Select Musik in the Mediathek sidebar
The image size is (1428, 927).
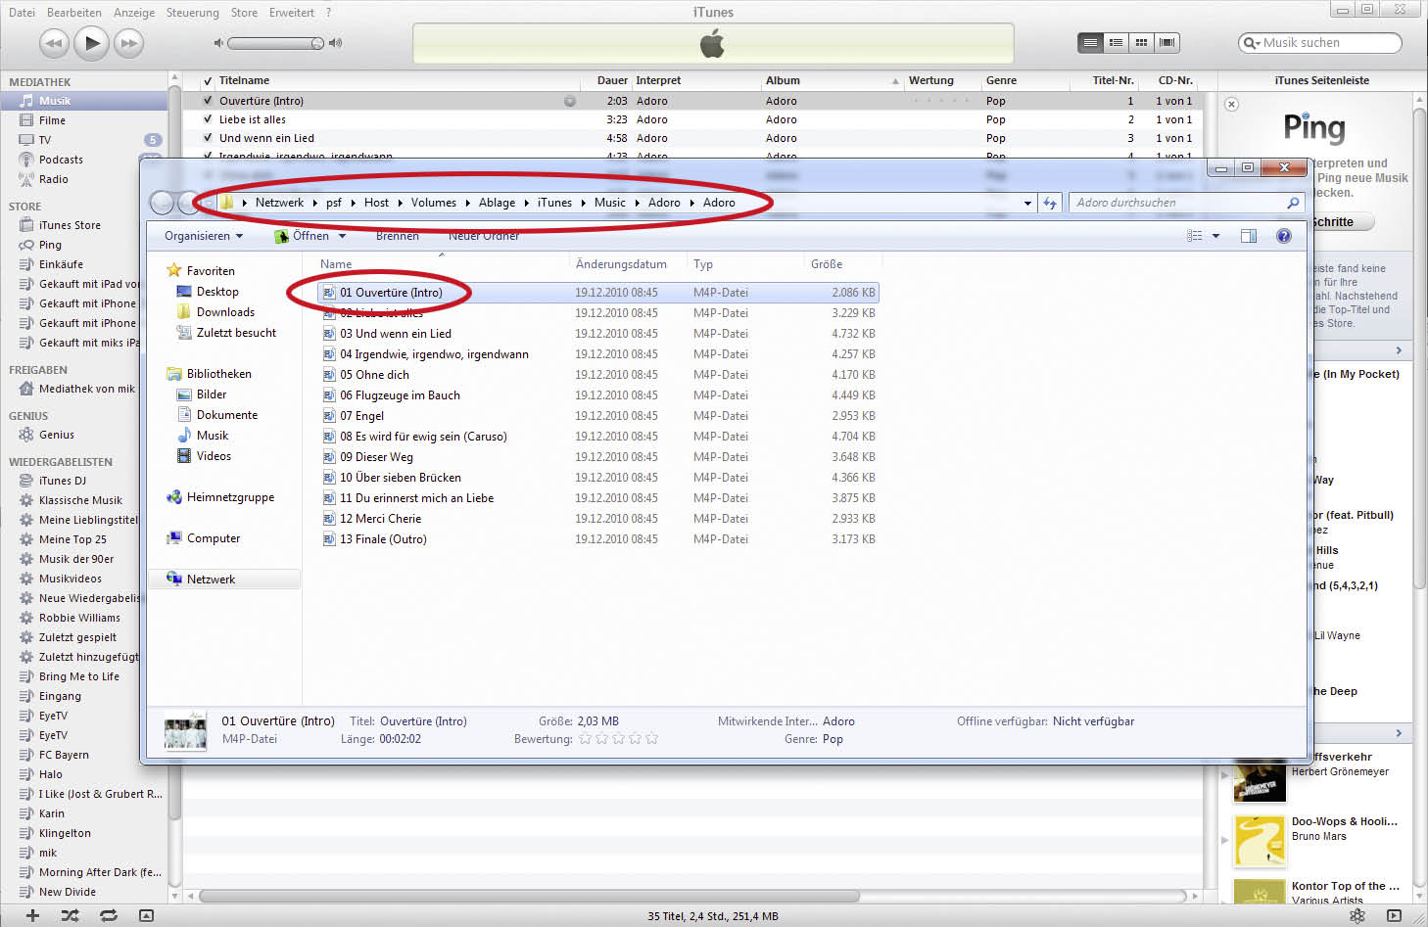pyautogui.click(x=83, y=101)
